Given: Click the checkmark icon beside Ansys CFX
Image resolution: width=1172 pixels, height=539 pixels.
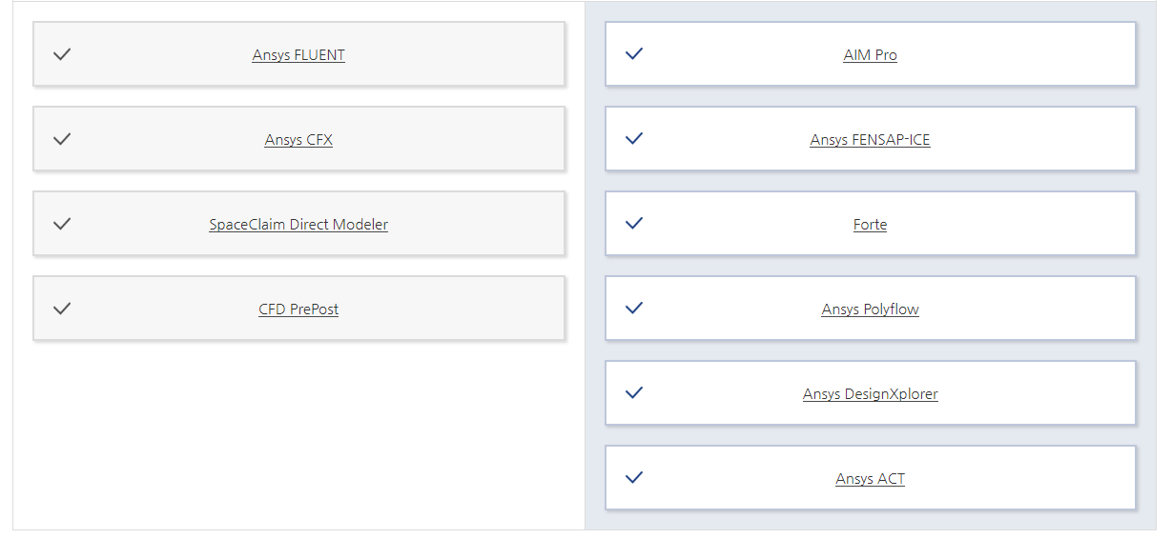Looking at the screenshot, I should 62,139.
